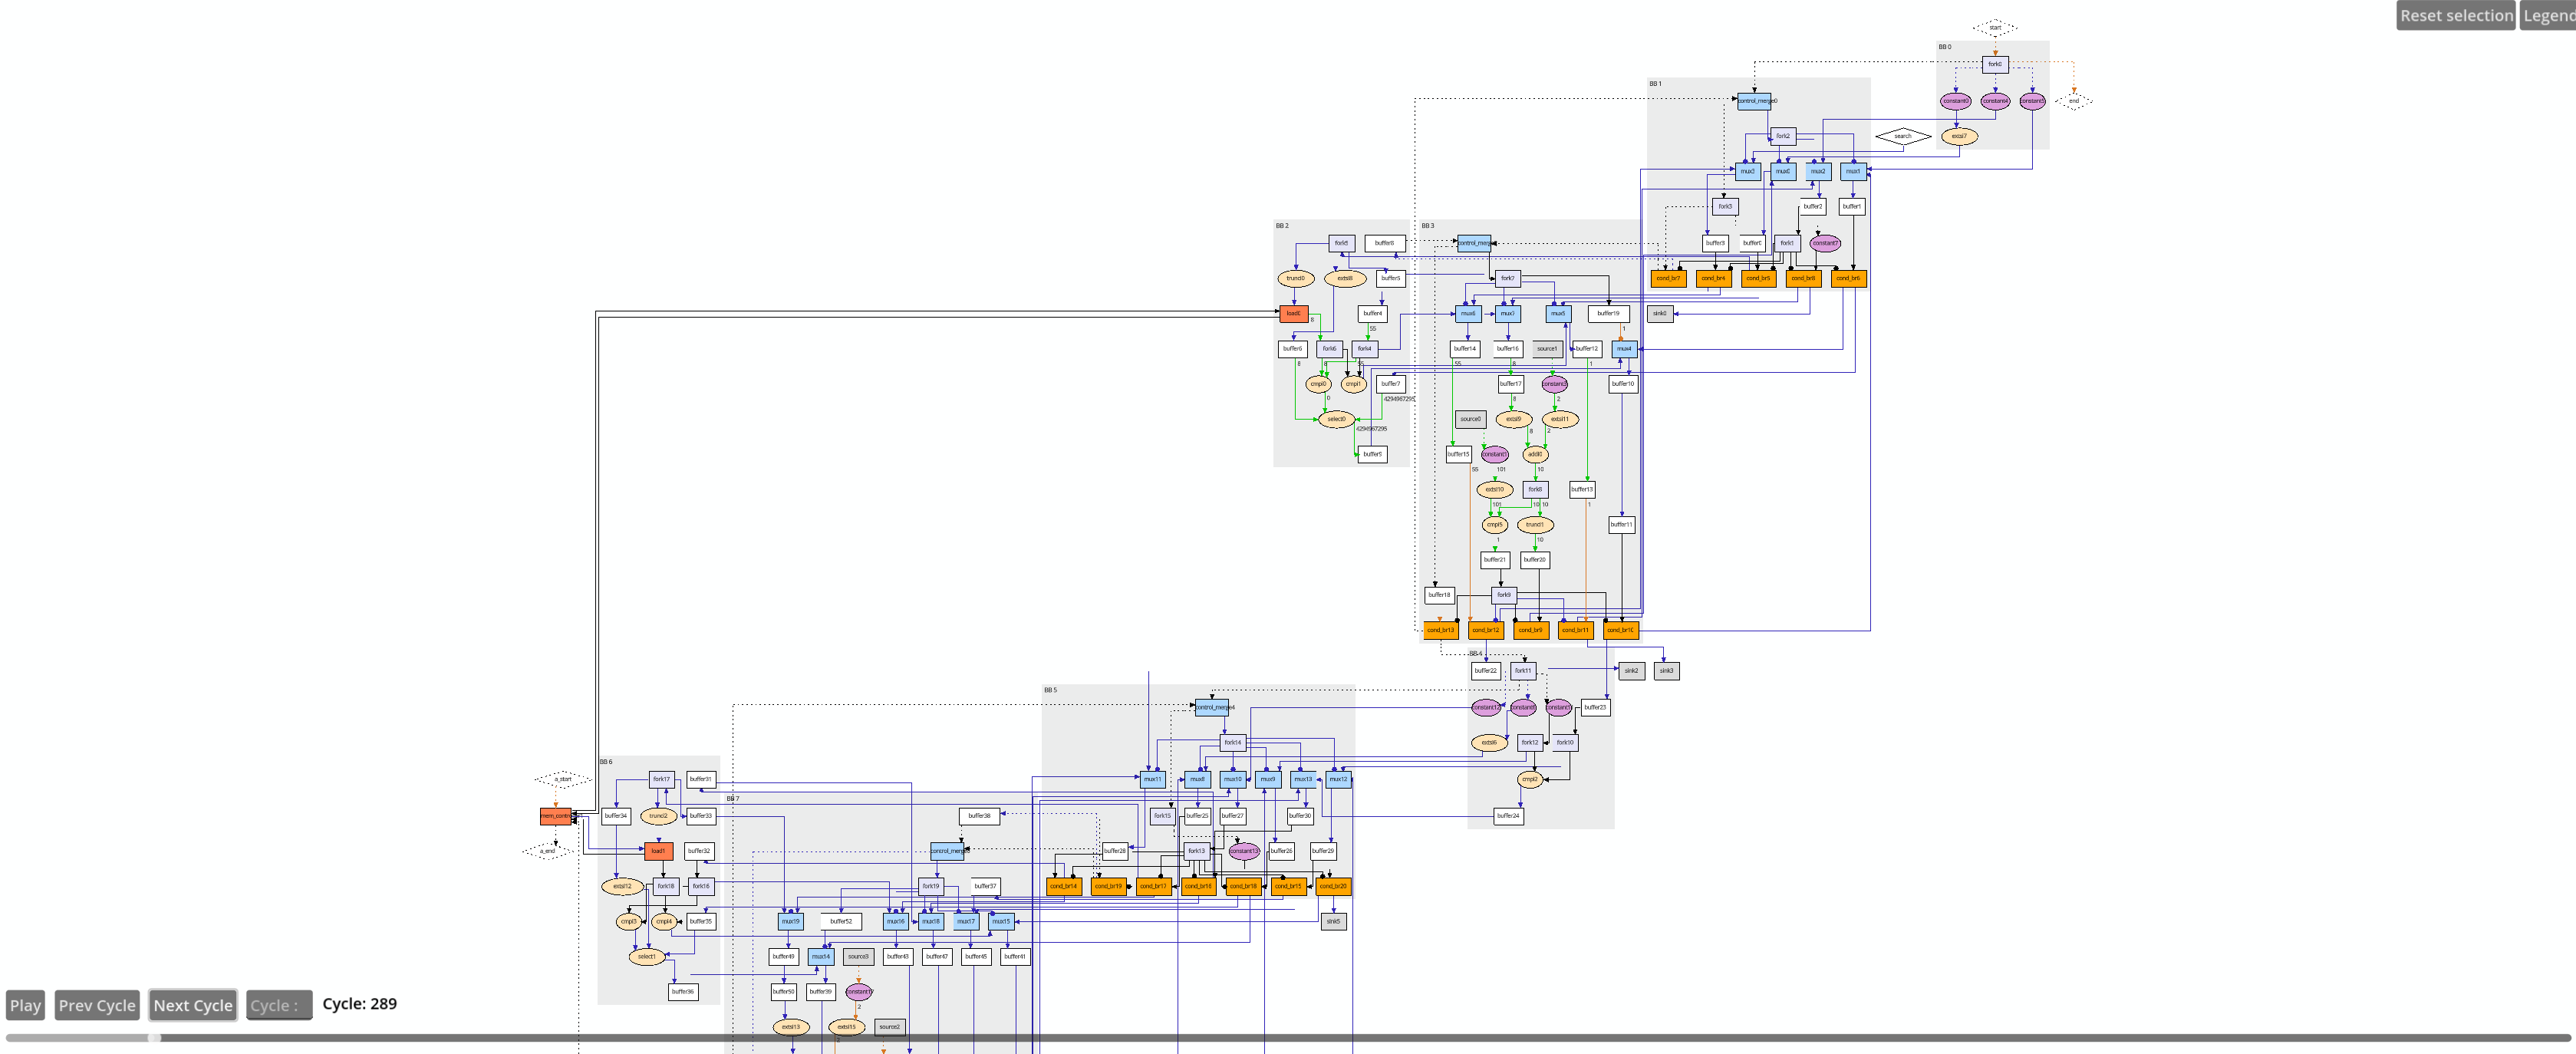Focus the Cycle number input field

(279, 1005)
